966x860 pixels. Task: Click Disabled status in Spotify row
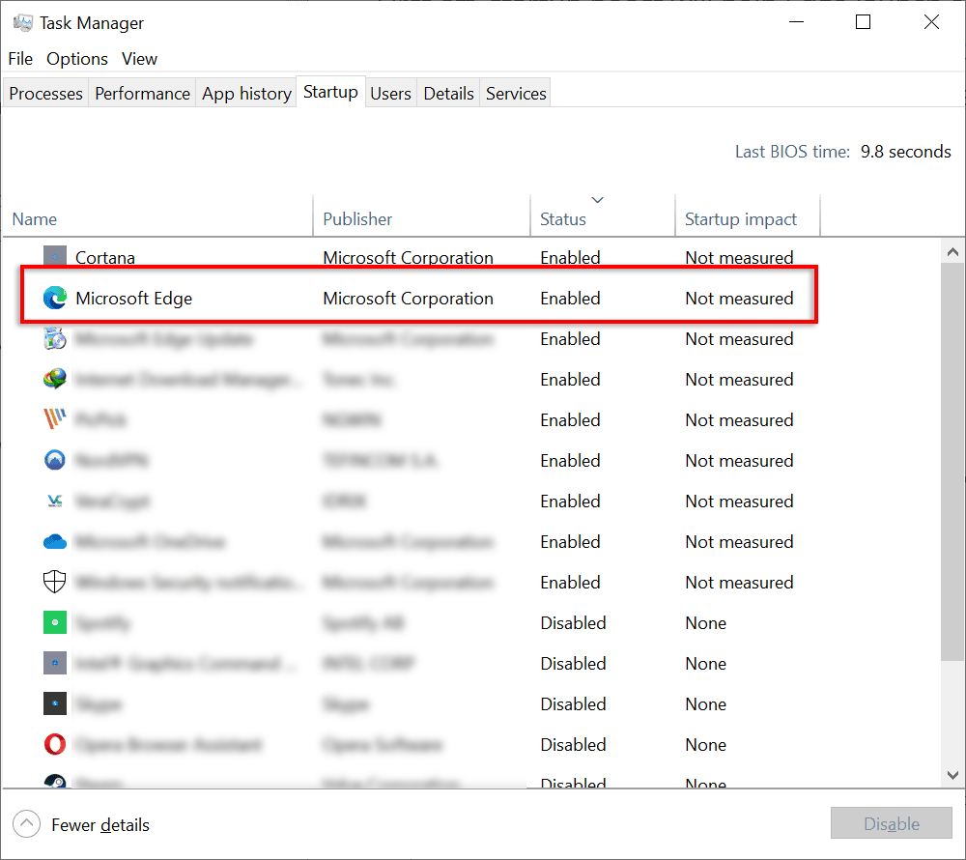tap(573, 623)
